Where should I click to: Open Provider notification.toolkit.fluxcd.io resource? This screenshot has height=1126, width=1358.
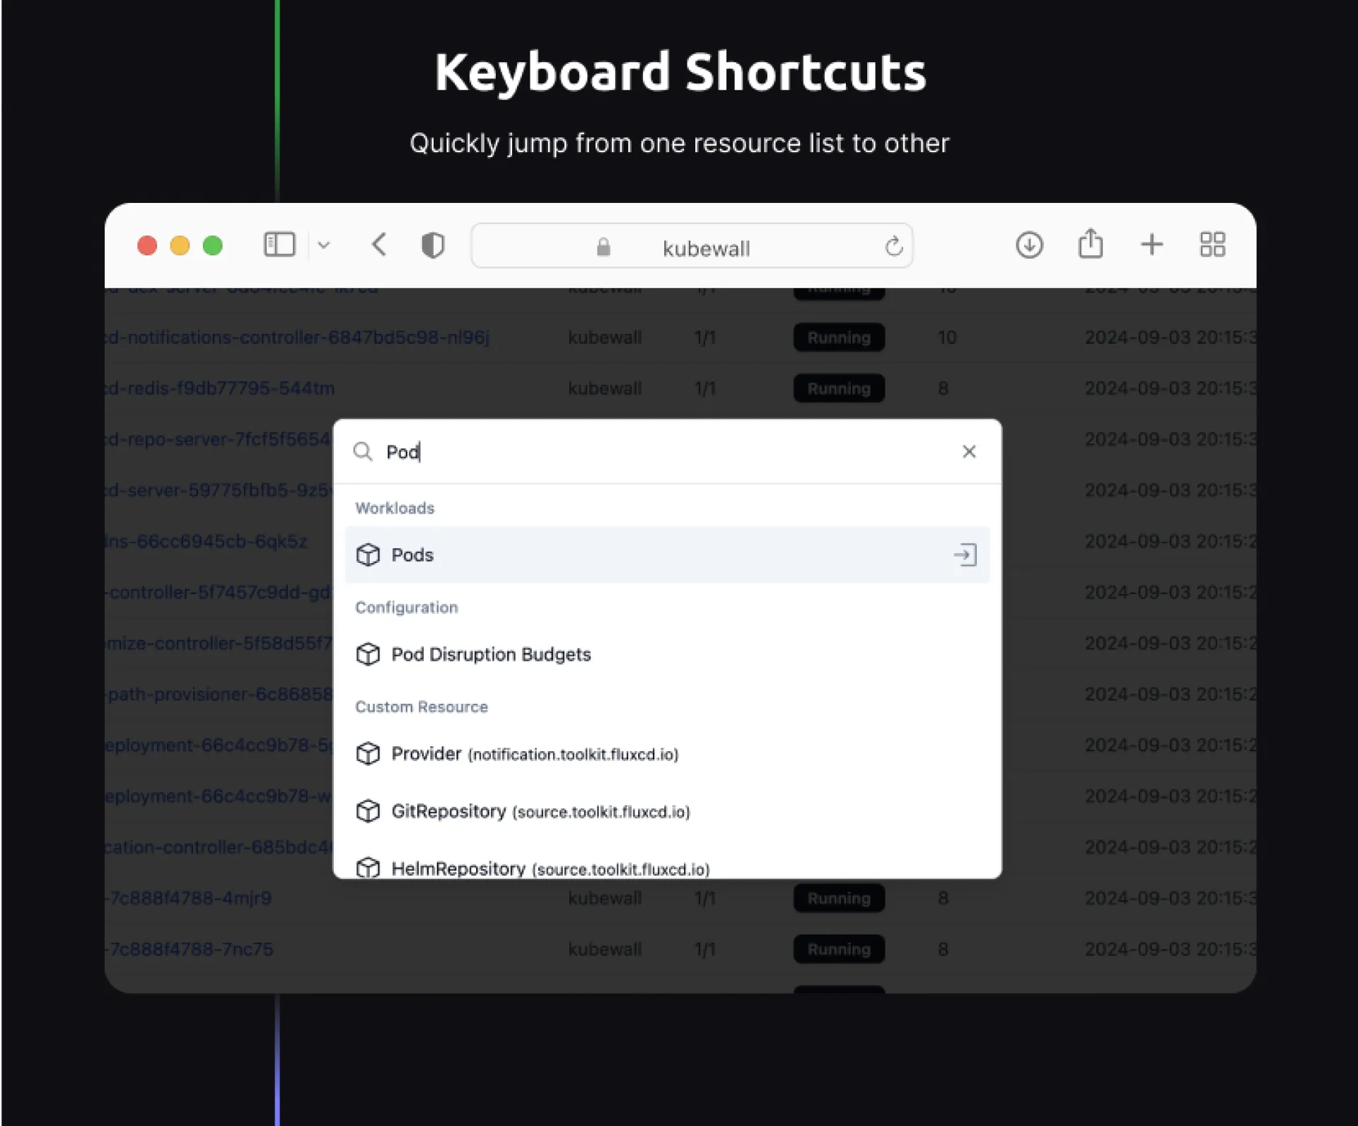coord(534,754)
